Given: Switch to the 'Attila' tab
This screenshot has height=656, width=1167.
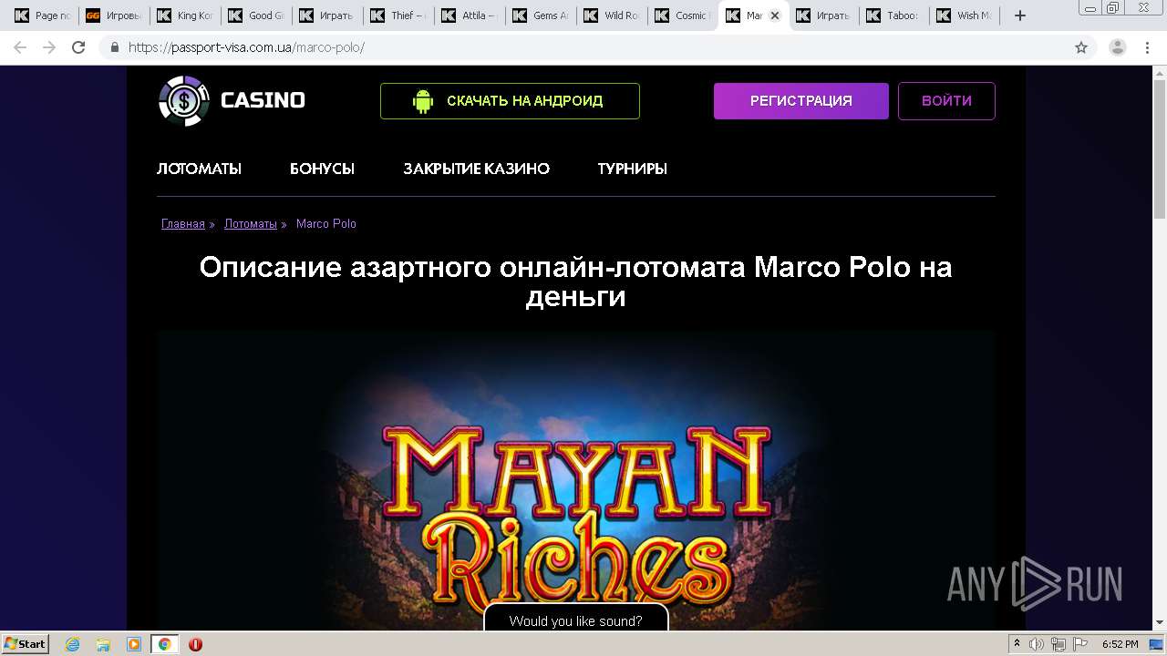Looking at the screenshot, I should 469,15.
